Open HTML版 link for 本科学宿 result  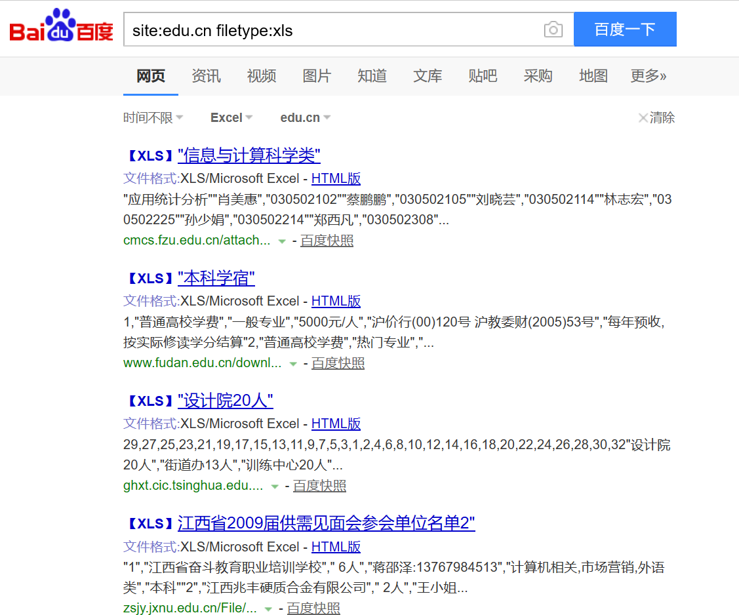tap(336, 301)
